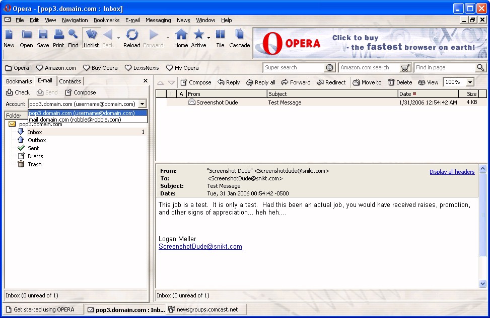Viewport: 490px width, 318px height.
Task: Click the Find in page magnifier icon
Action: 480,67
